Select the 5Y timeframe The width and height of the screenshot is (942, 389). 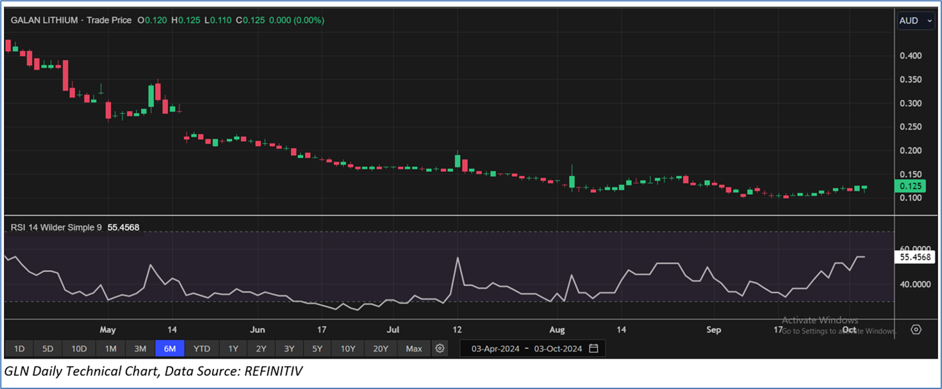click(317, 349)
